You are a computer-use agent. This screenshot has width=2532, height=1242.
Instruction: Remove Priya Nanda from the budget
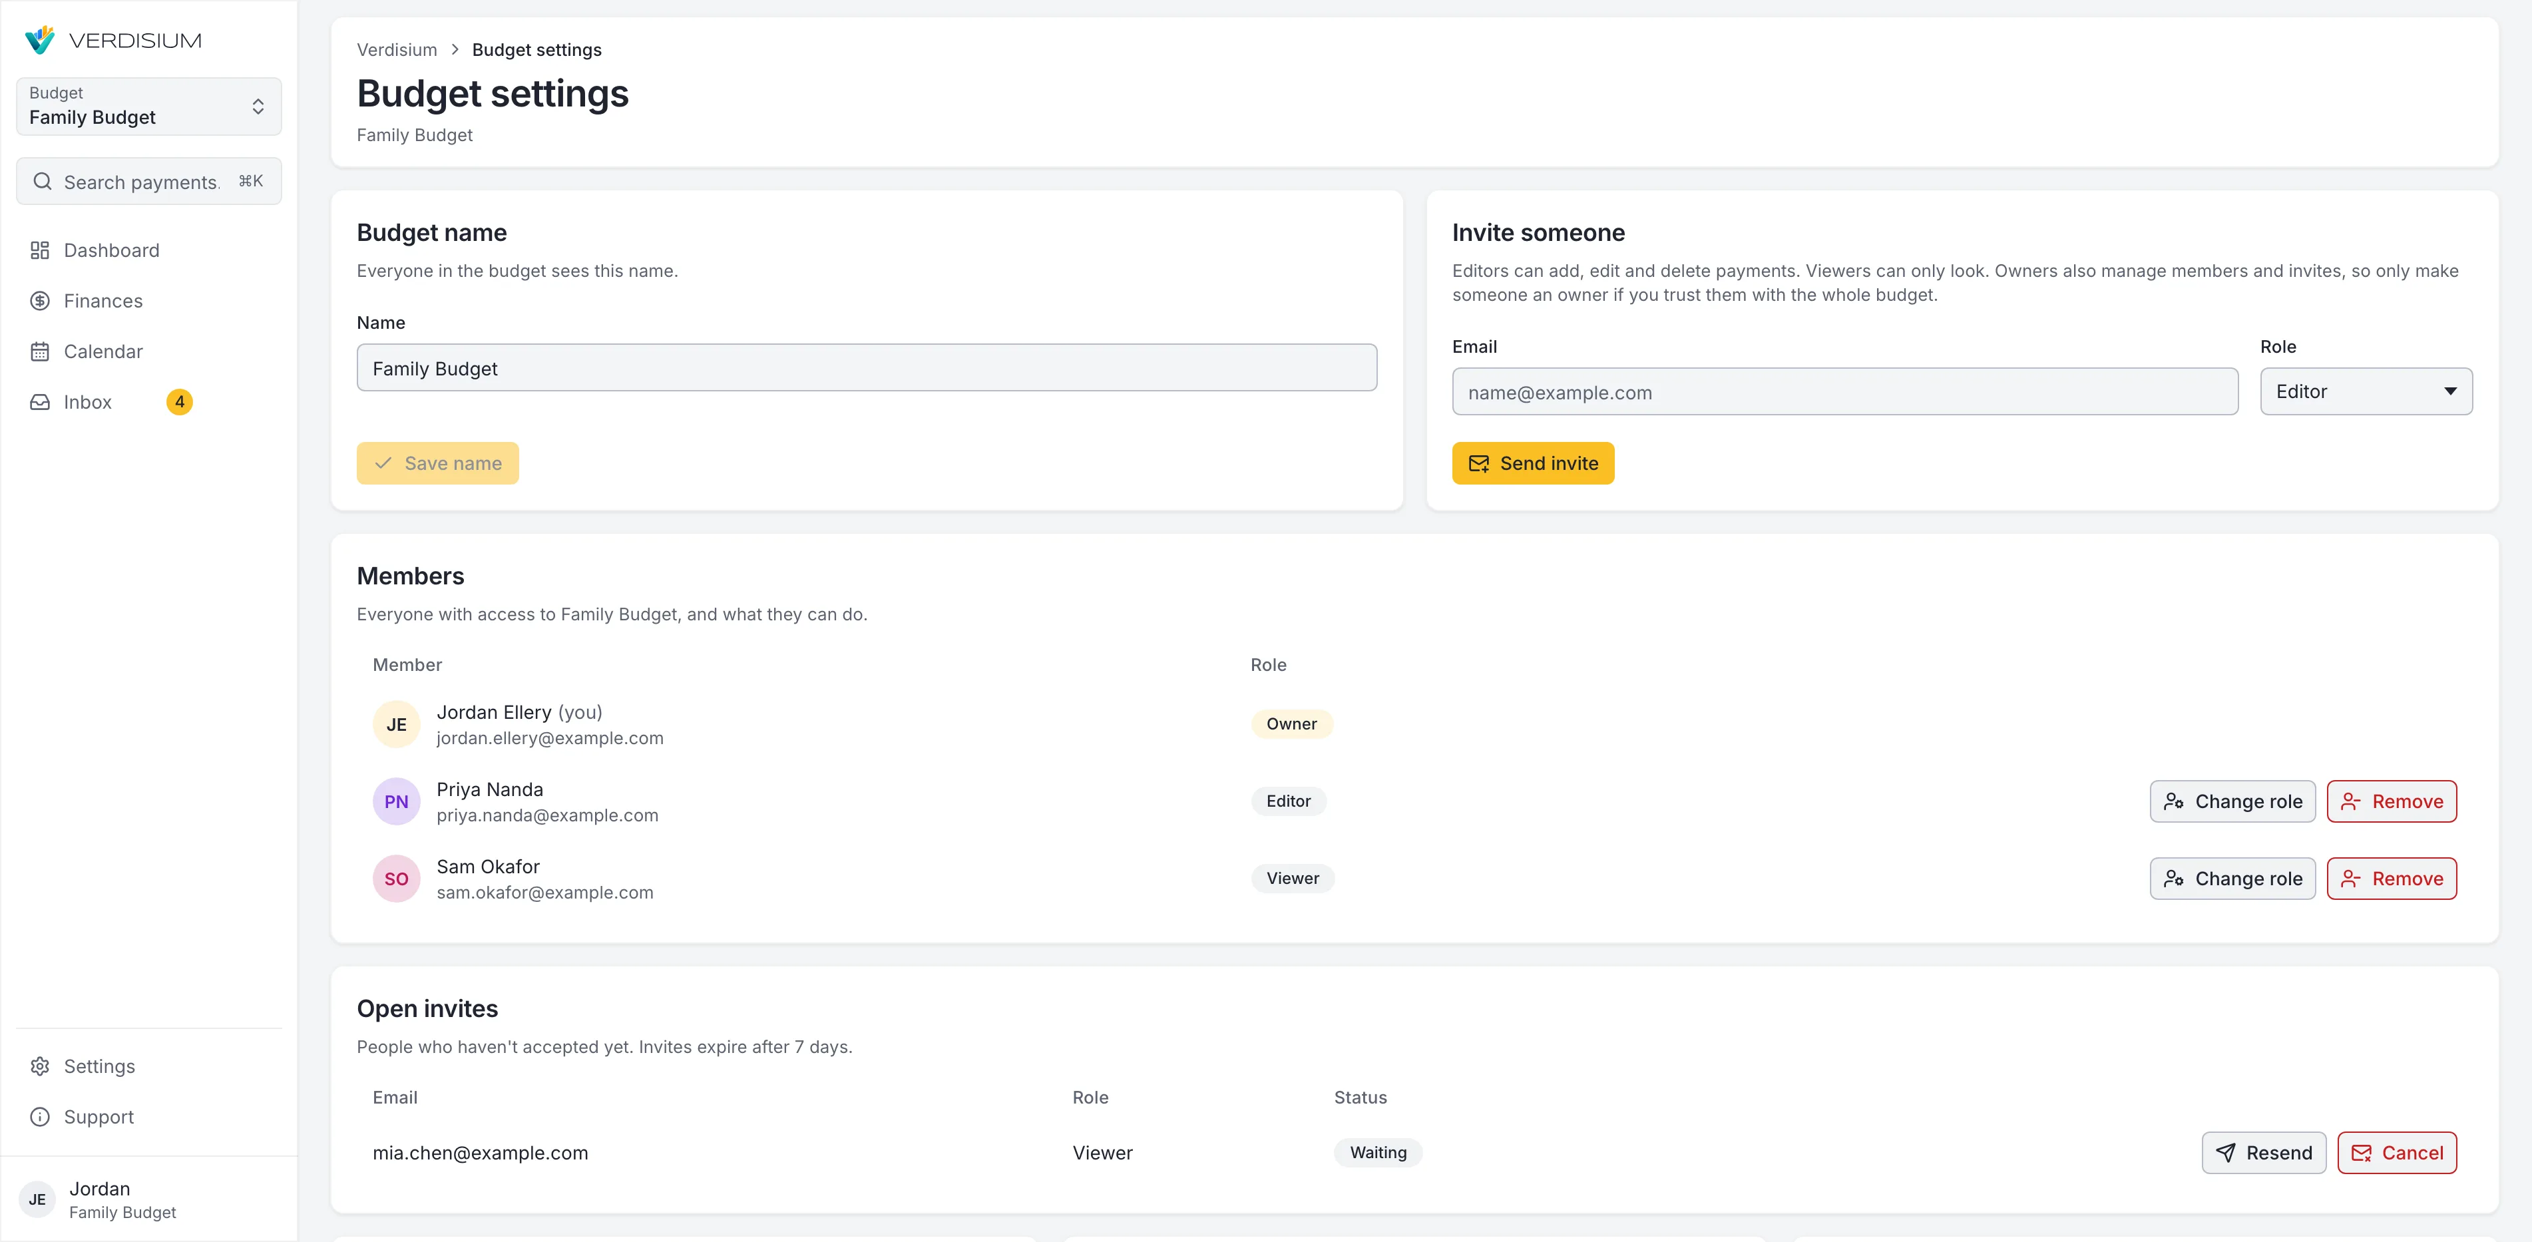[2392, 802]
